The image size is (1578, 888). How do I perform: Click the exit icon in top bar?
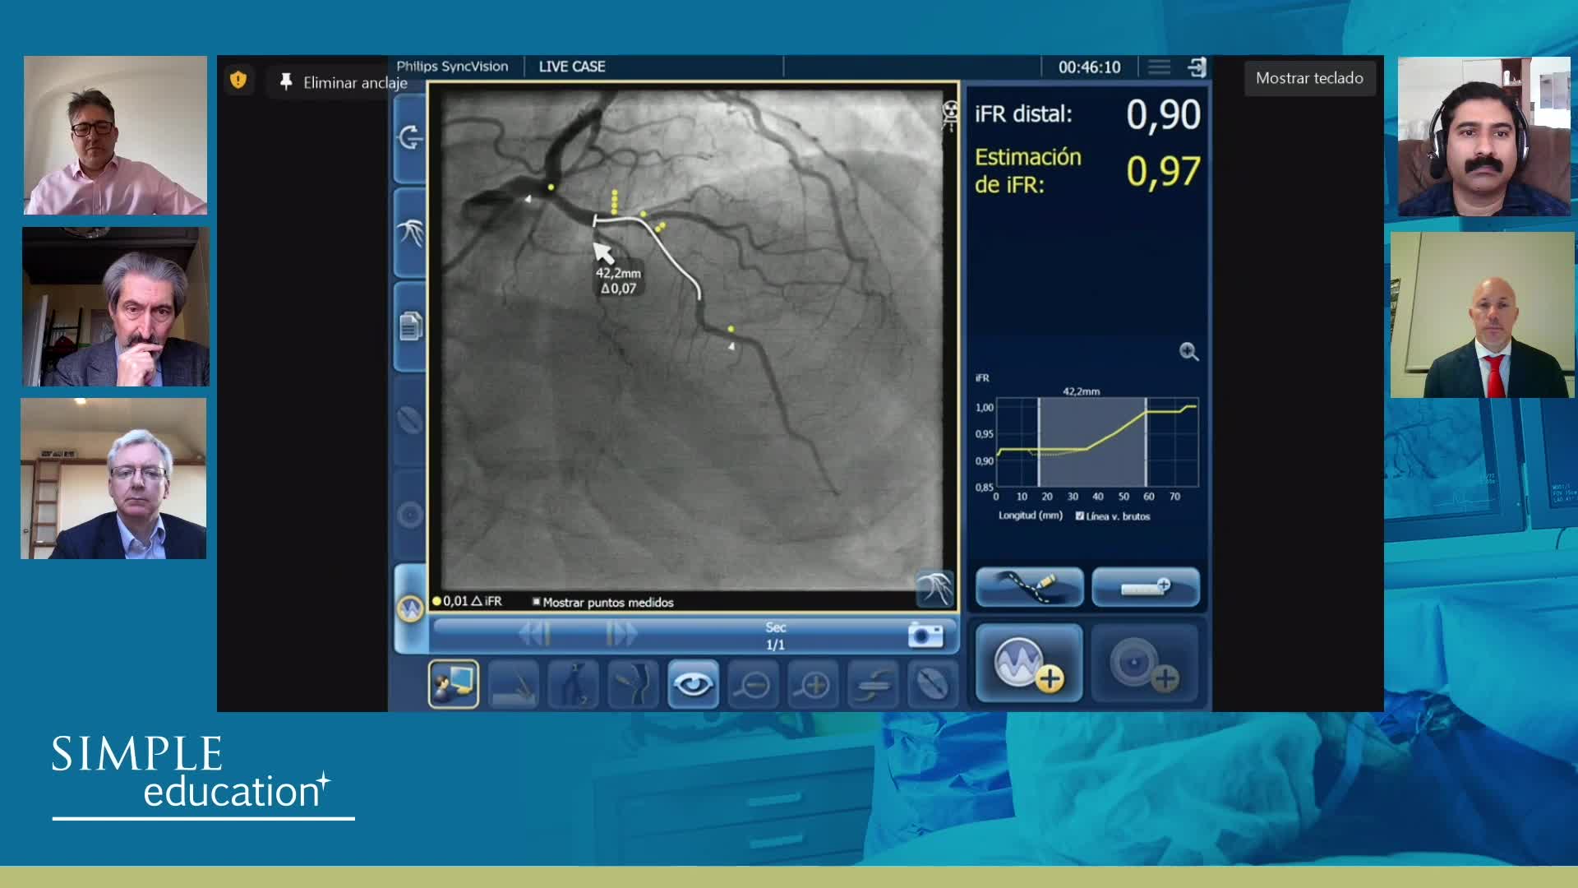coord(1197,67)
